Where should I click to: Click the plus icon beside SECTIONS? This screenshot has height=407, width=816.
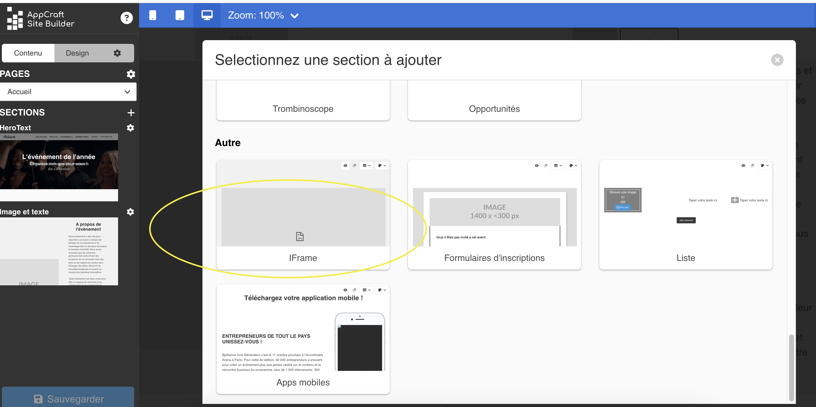tap(131, 113)
